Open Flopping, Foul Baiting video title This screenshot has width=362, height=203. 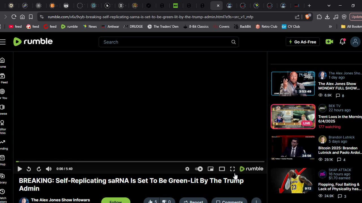pos(340,187)
